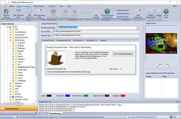Click left image rotate icon under preview
181x119 pixels.
tap(159, 66)
